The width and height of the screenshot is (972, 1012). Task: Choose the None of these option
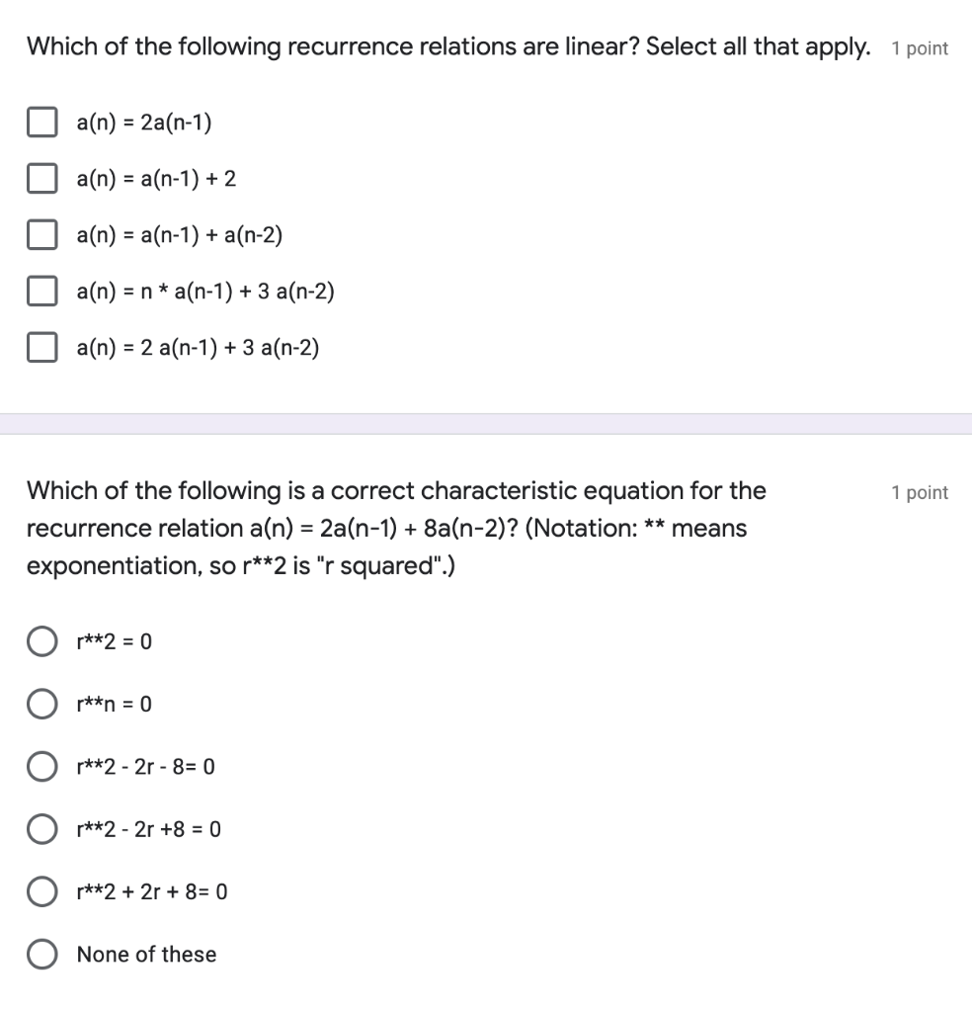42,954
